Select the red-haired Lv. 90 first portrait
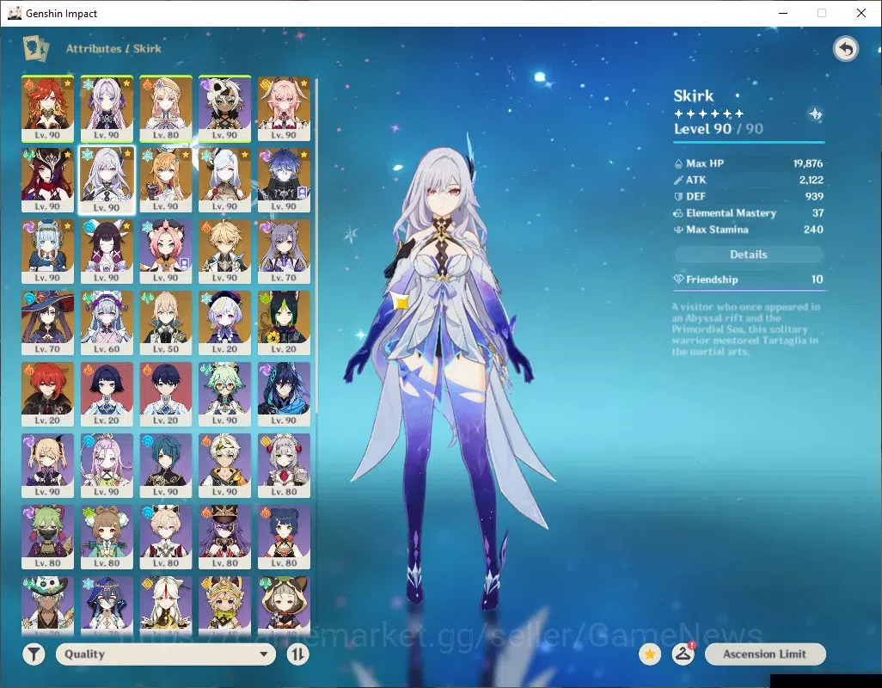Screen dimensions: 882x688 point(48,108)
